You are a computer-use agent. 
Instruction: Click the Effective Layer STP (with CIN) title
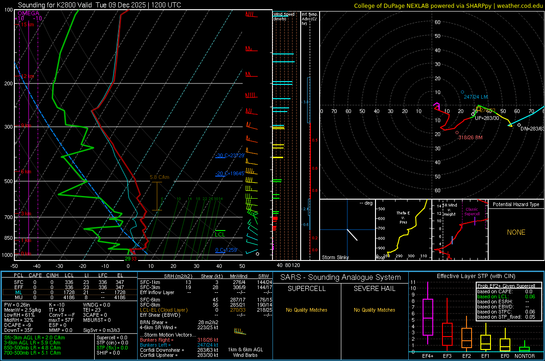[476, 276]
